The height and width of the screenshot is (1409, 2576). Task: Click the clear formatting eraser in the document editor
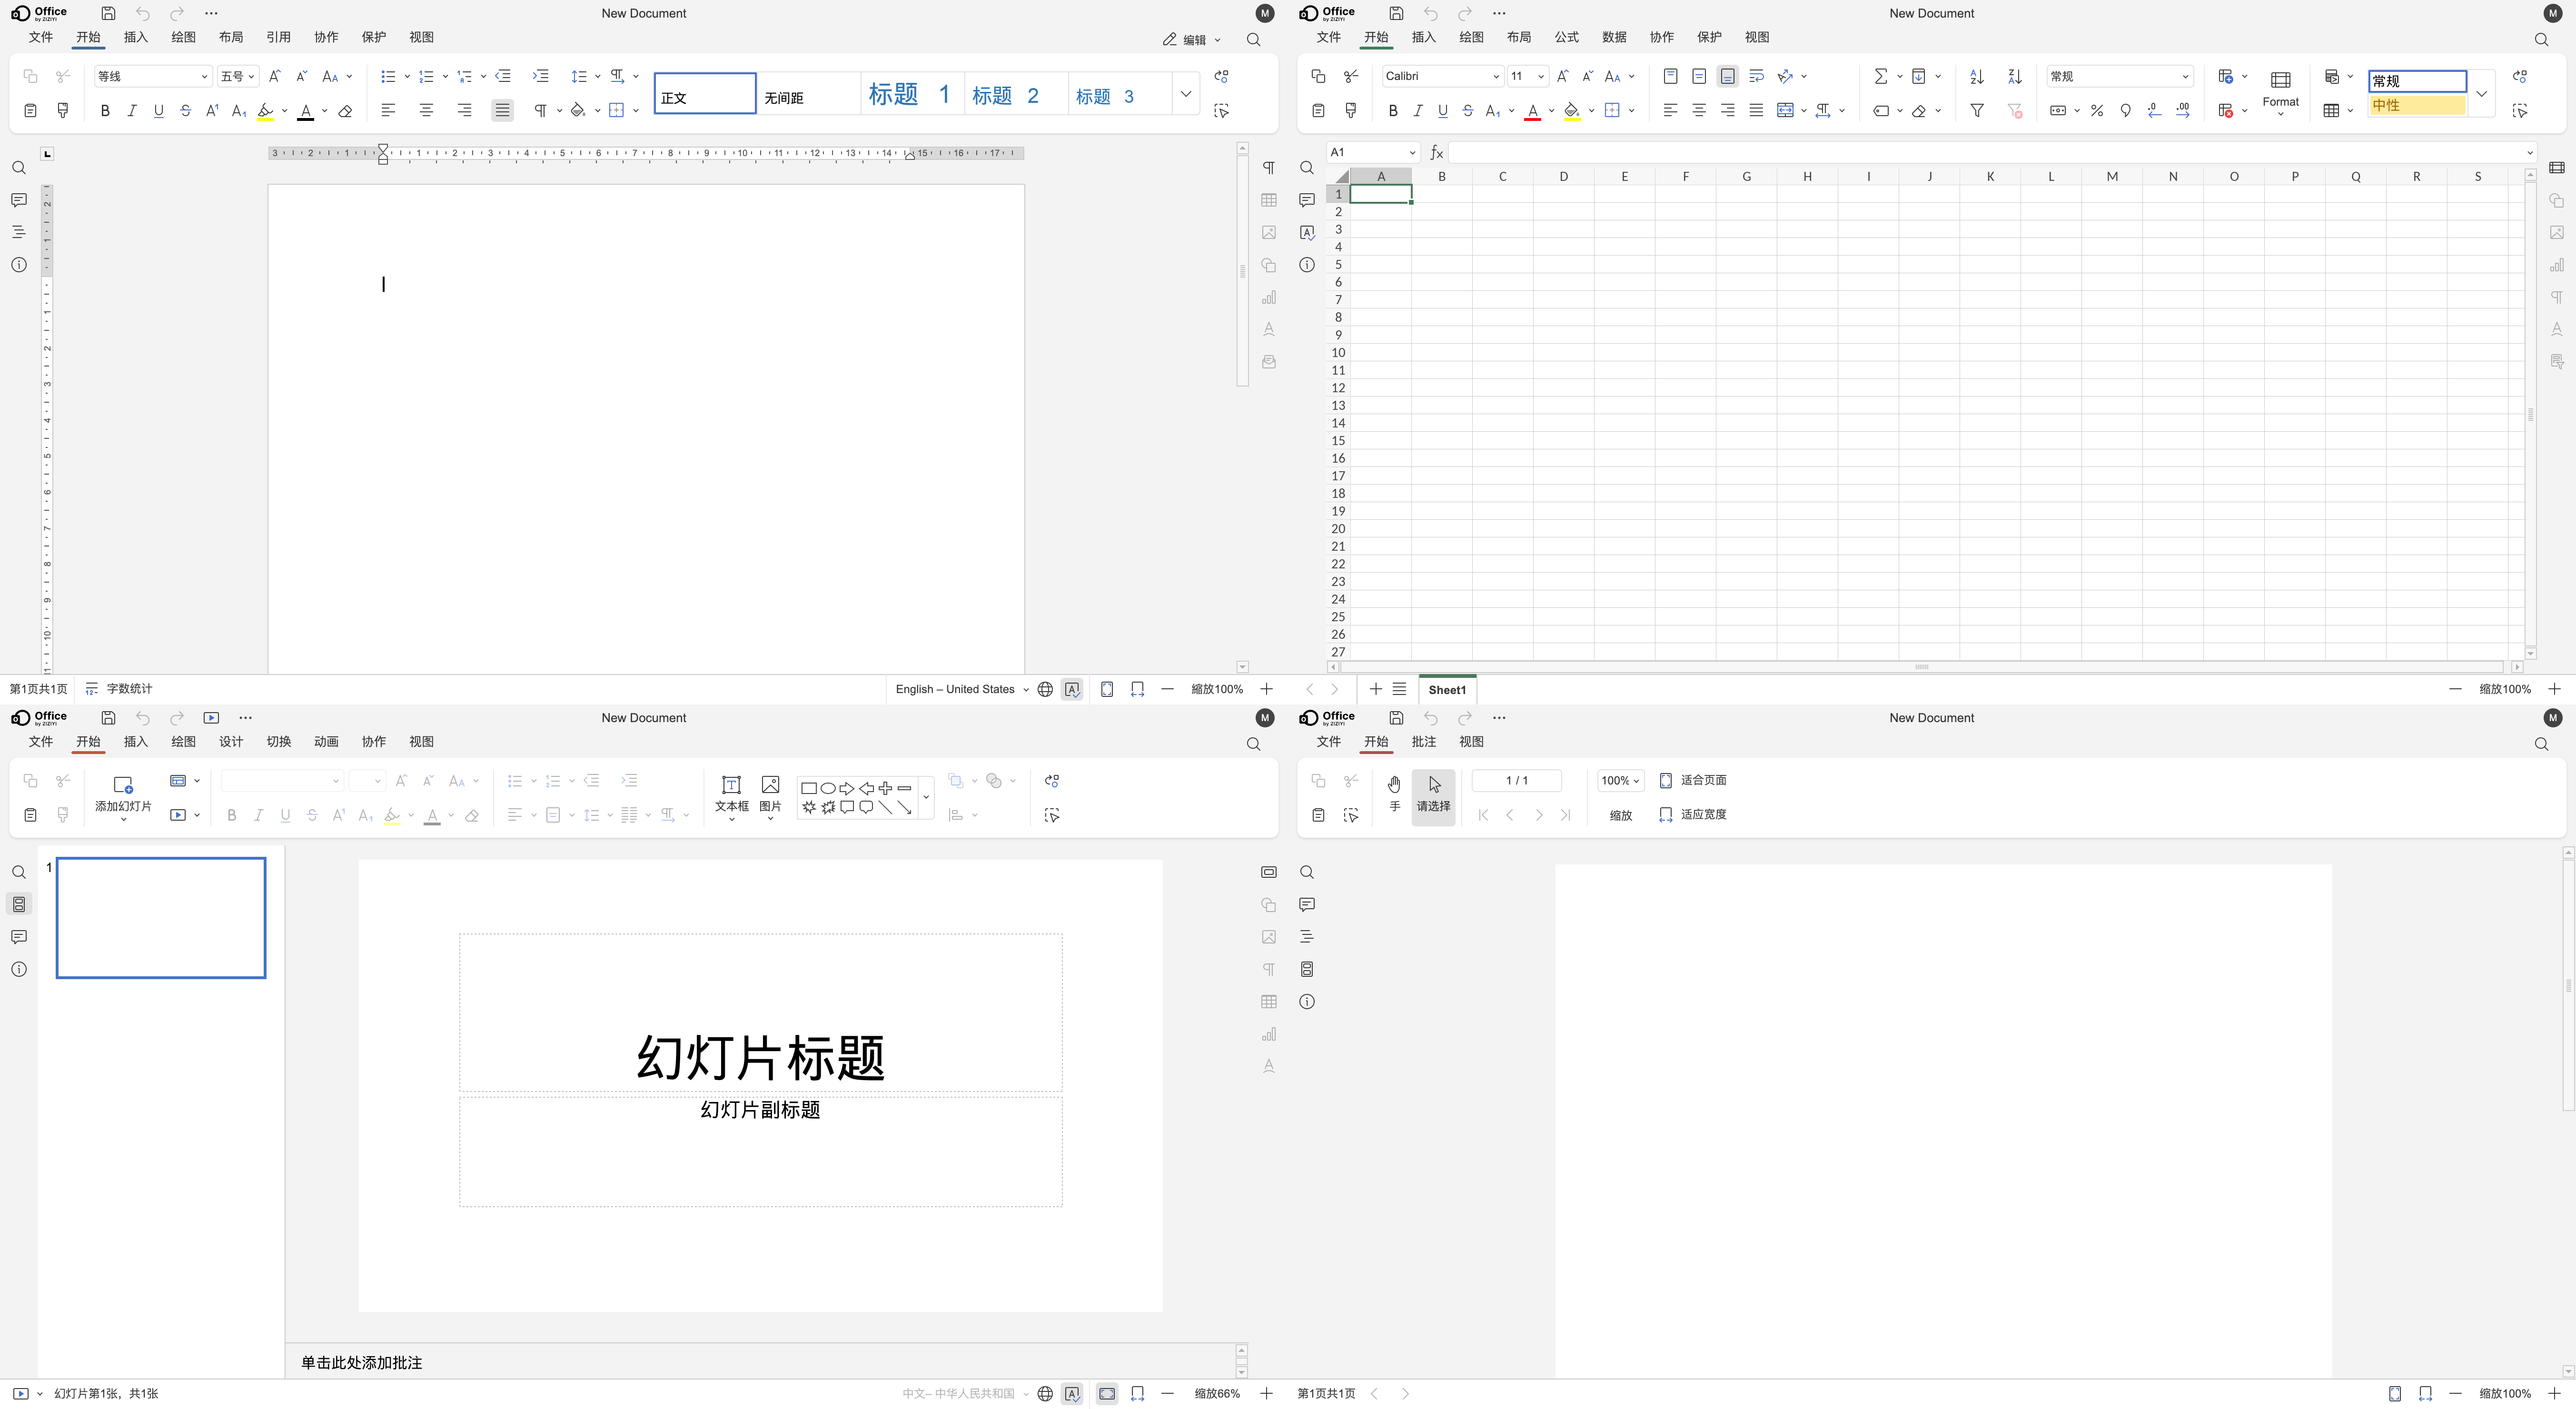click(x=345, y=111)
